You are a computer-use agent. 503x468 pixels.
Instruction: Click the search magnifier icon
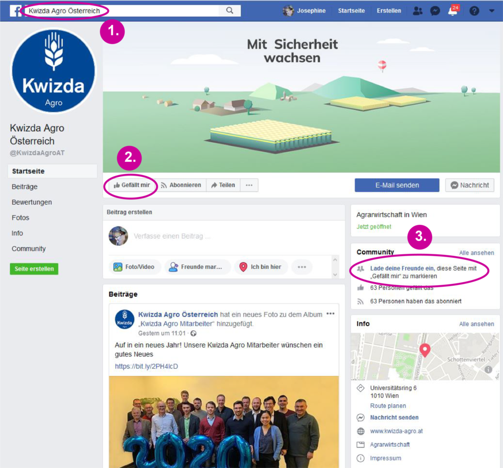click(x=230, y=10)
